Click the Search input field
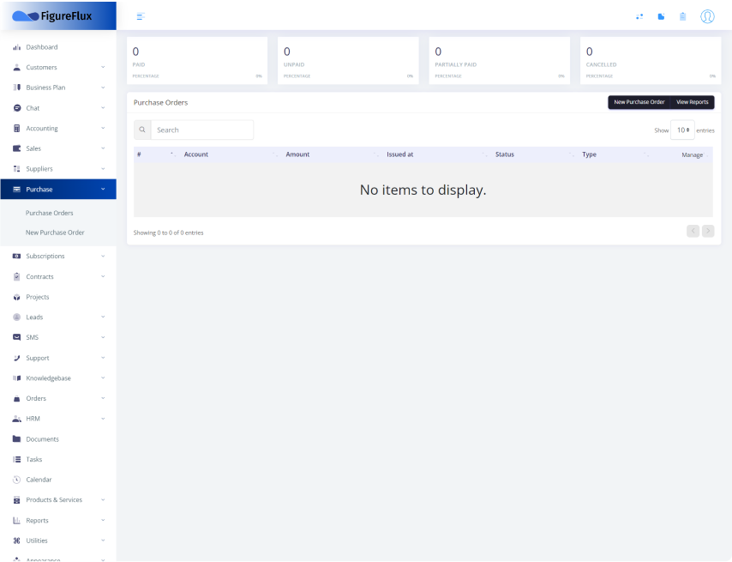The image size is (732, 562). coord(202,130)
